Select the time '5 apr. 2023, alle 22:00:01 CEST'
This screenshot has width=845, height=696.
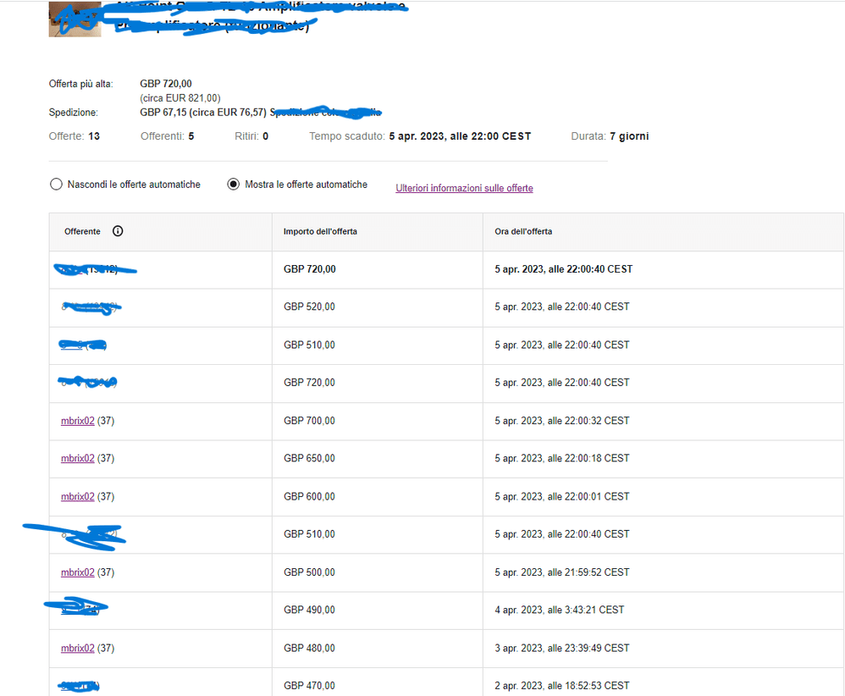[562, 496]
